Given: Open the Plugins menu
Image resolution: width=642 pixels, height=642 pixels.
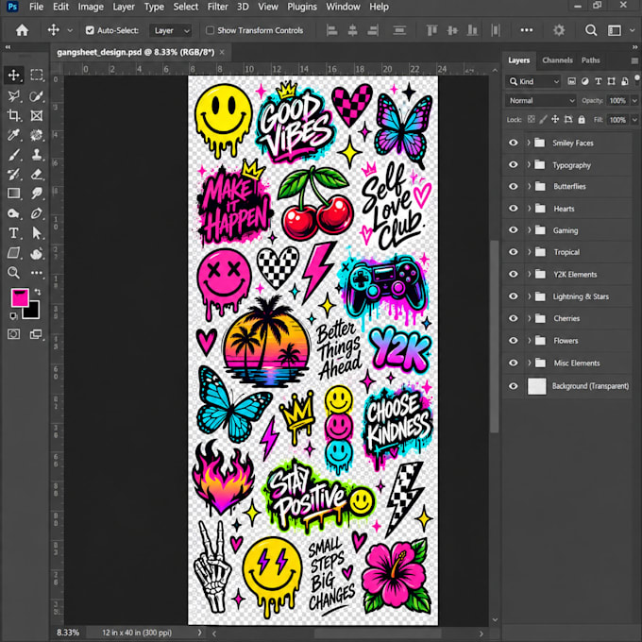Looking at the screenshot, I should tap(302, 7).
